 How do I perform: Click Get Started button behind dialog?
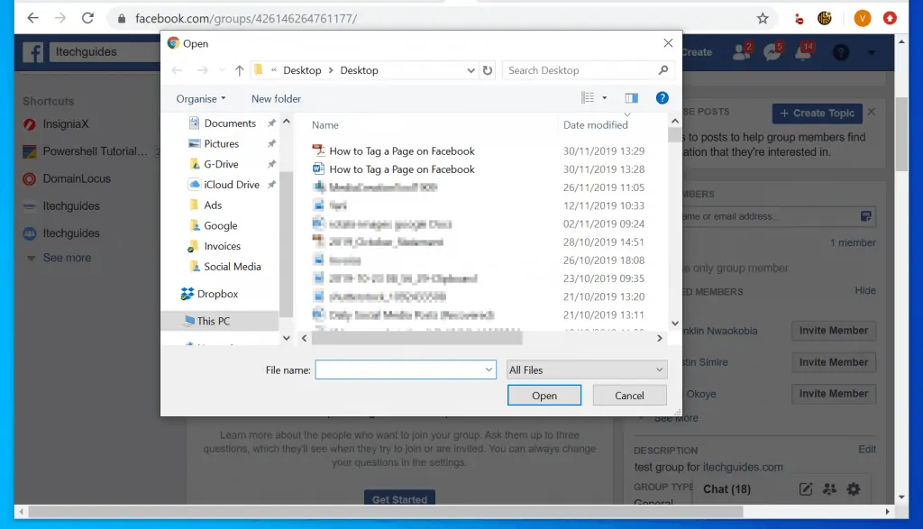coord(399,497)
